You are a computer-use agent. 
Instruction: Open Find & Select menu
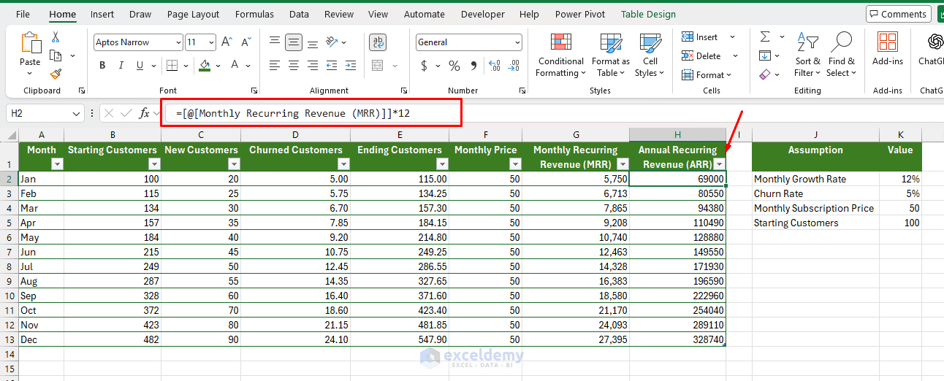click(x=841, y=55)
